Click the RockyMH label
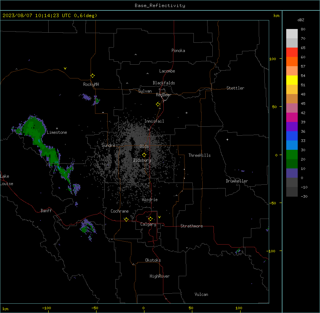The height and width of the screenshot is (313, 320). (91, 84)
